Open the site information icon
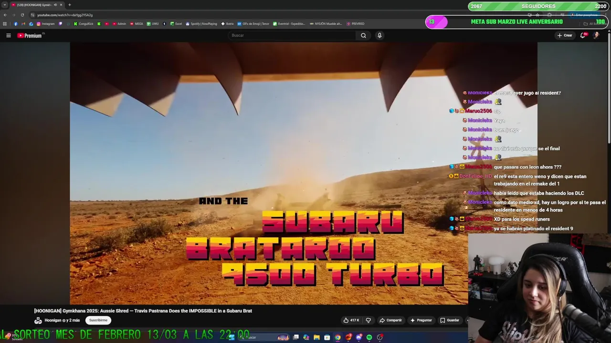Screen dimensions: 611x343 tap(32, 15)
